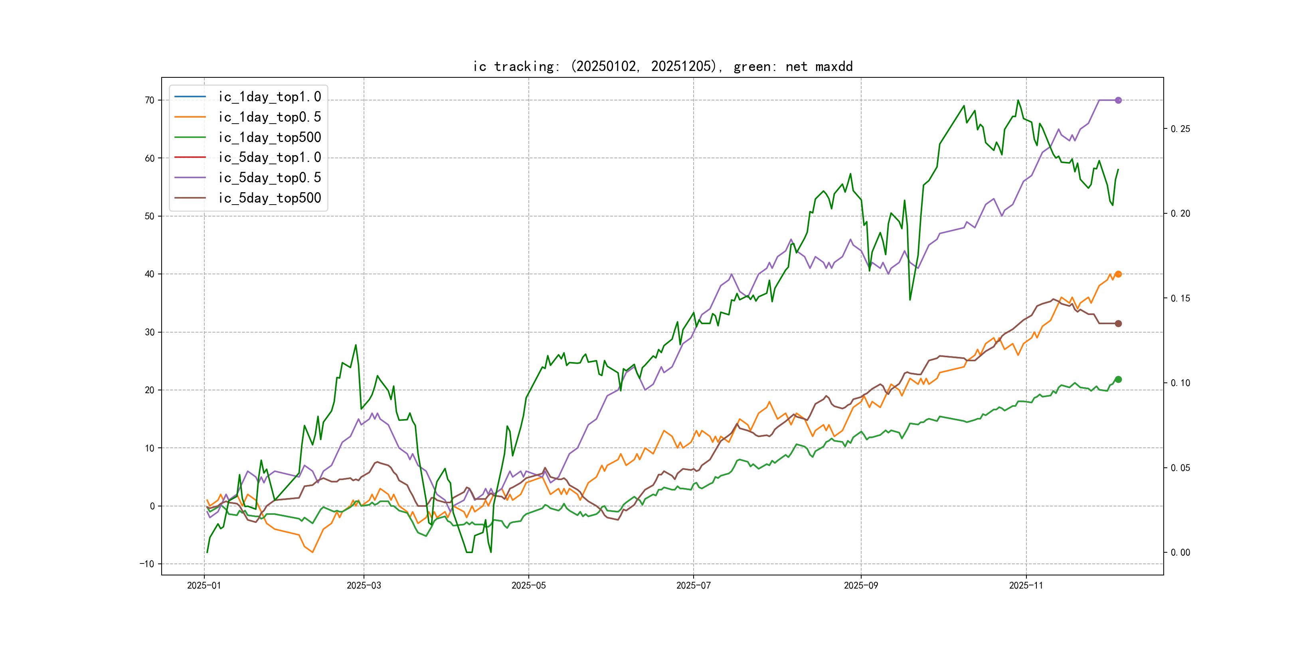Click the purple legend line swatch

point(190,177)
